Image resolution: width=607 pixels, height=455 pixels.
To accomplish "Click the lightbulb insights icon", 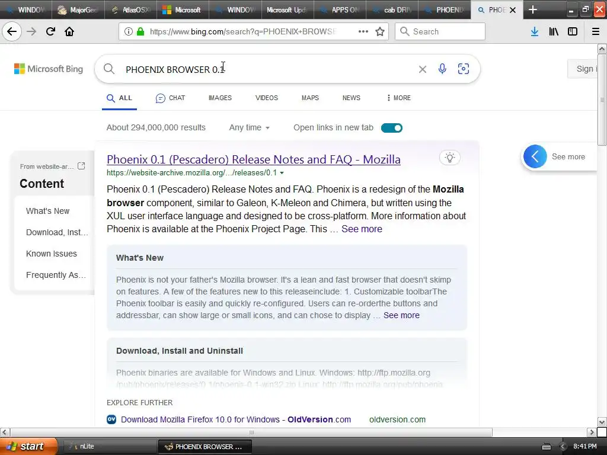I will coord(449,158).
